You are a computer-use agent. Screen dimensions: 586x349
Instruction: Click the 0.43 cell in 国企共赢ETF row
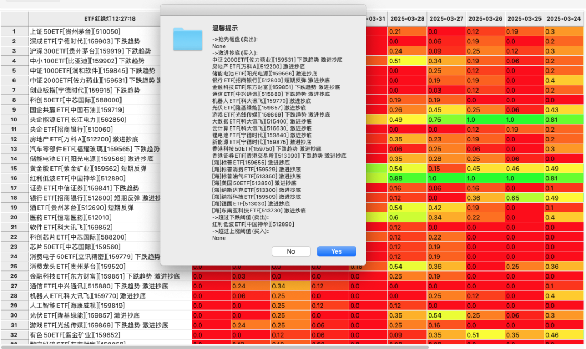[x=564, y=109]
